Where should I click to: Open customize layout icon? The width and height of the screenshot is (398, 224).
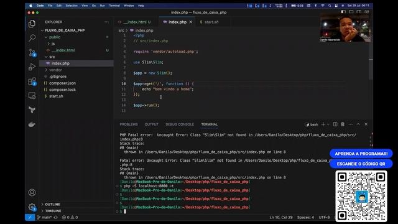[367, 12]
